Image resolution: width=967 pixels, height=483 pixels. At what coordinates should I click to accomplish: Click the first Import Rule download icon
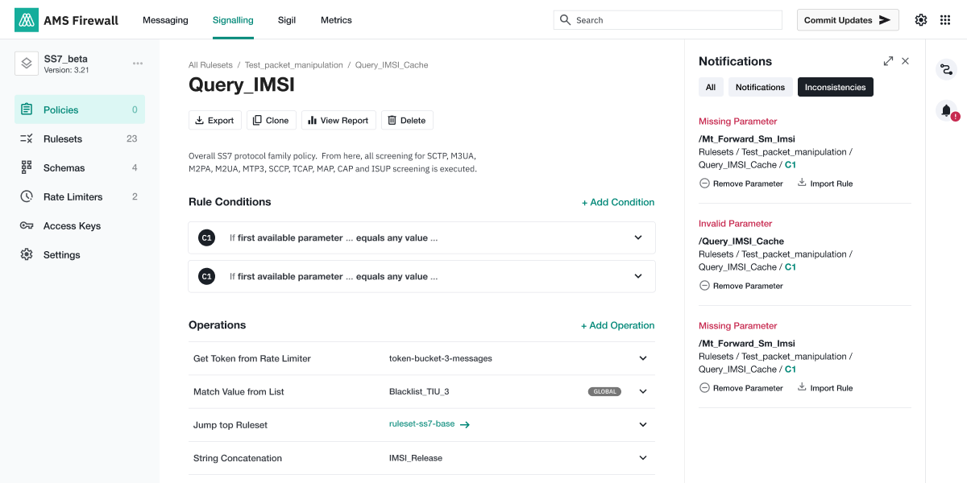point(802,183)
